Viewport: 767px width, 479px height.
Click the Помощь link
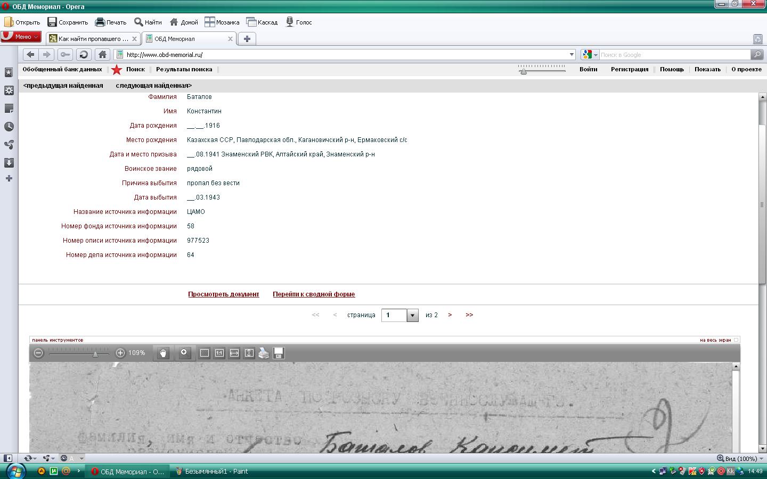pyautogui.click(x=672, y=69)
